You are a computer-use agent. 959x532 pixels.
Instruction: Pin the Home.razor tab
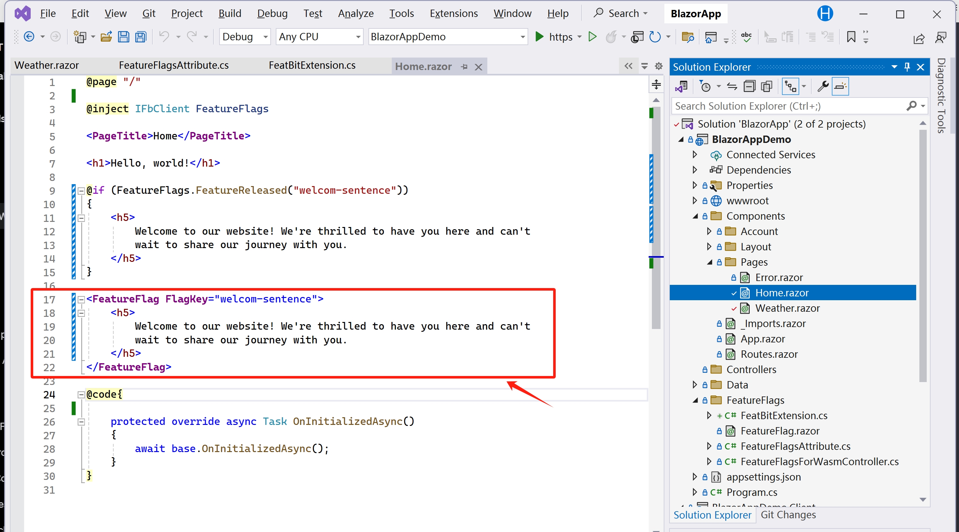(x=464, y=67)
